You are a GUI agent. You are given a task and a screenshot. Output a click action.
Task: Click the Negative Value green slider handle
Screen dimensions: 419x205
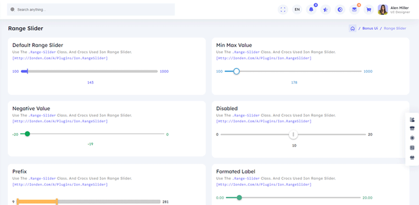coord(27,134)
